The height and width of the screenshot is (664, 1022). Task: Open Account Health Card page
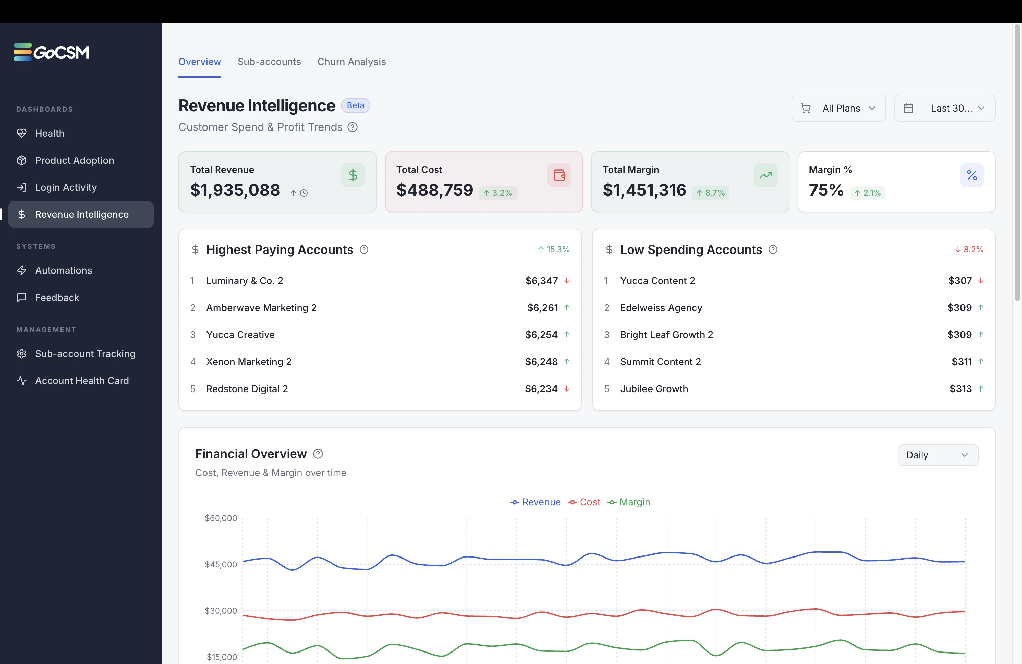(x=81, y=381)
